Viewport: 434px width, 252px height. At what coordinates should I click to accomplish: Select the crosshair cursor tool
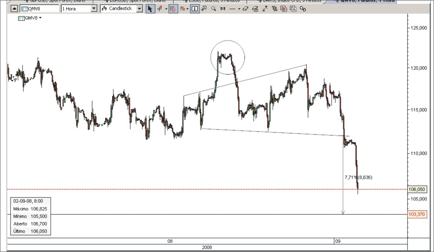tap(160, 9)
